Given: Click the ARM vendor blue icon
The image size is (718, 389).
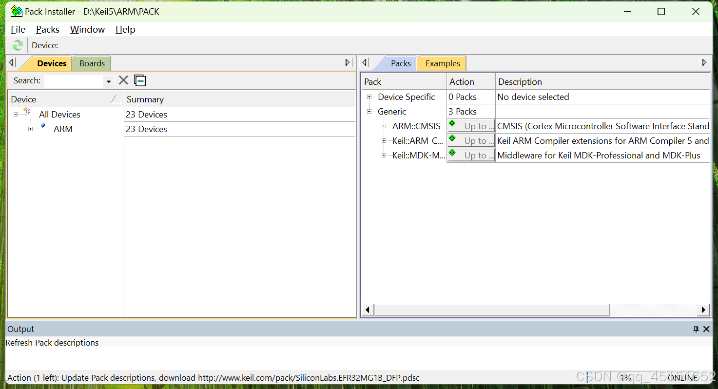Looking at the screenshot, I should [43, 126].
